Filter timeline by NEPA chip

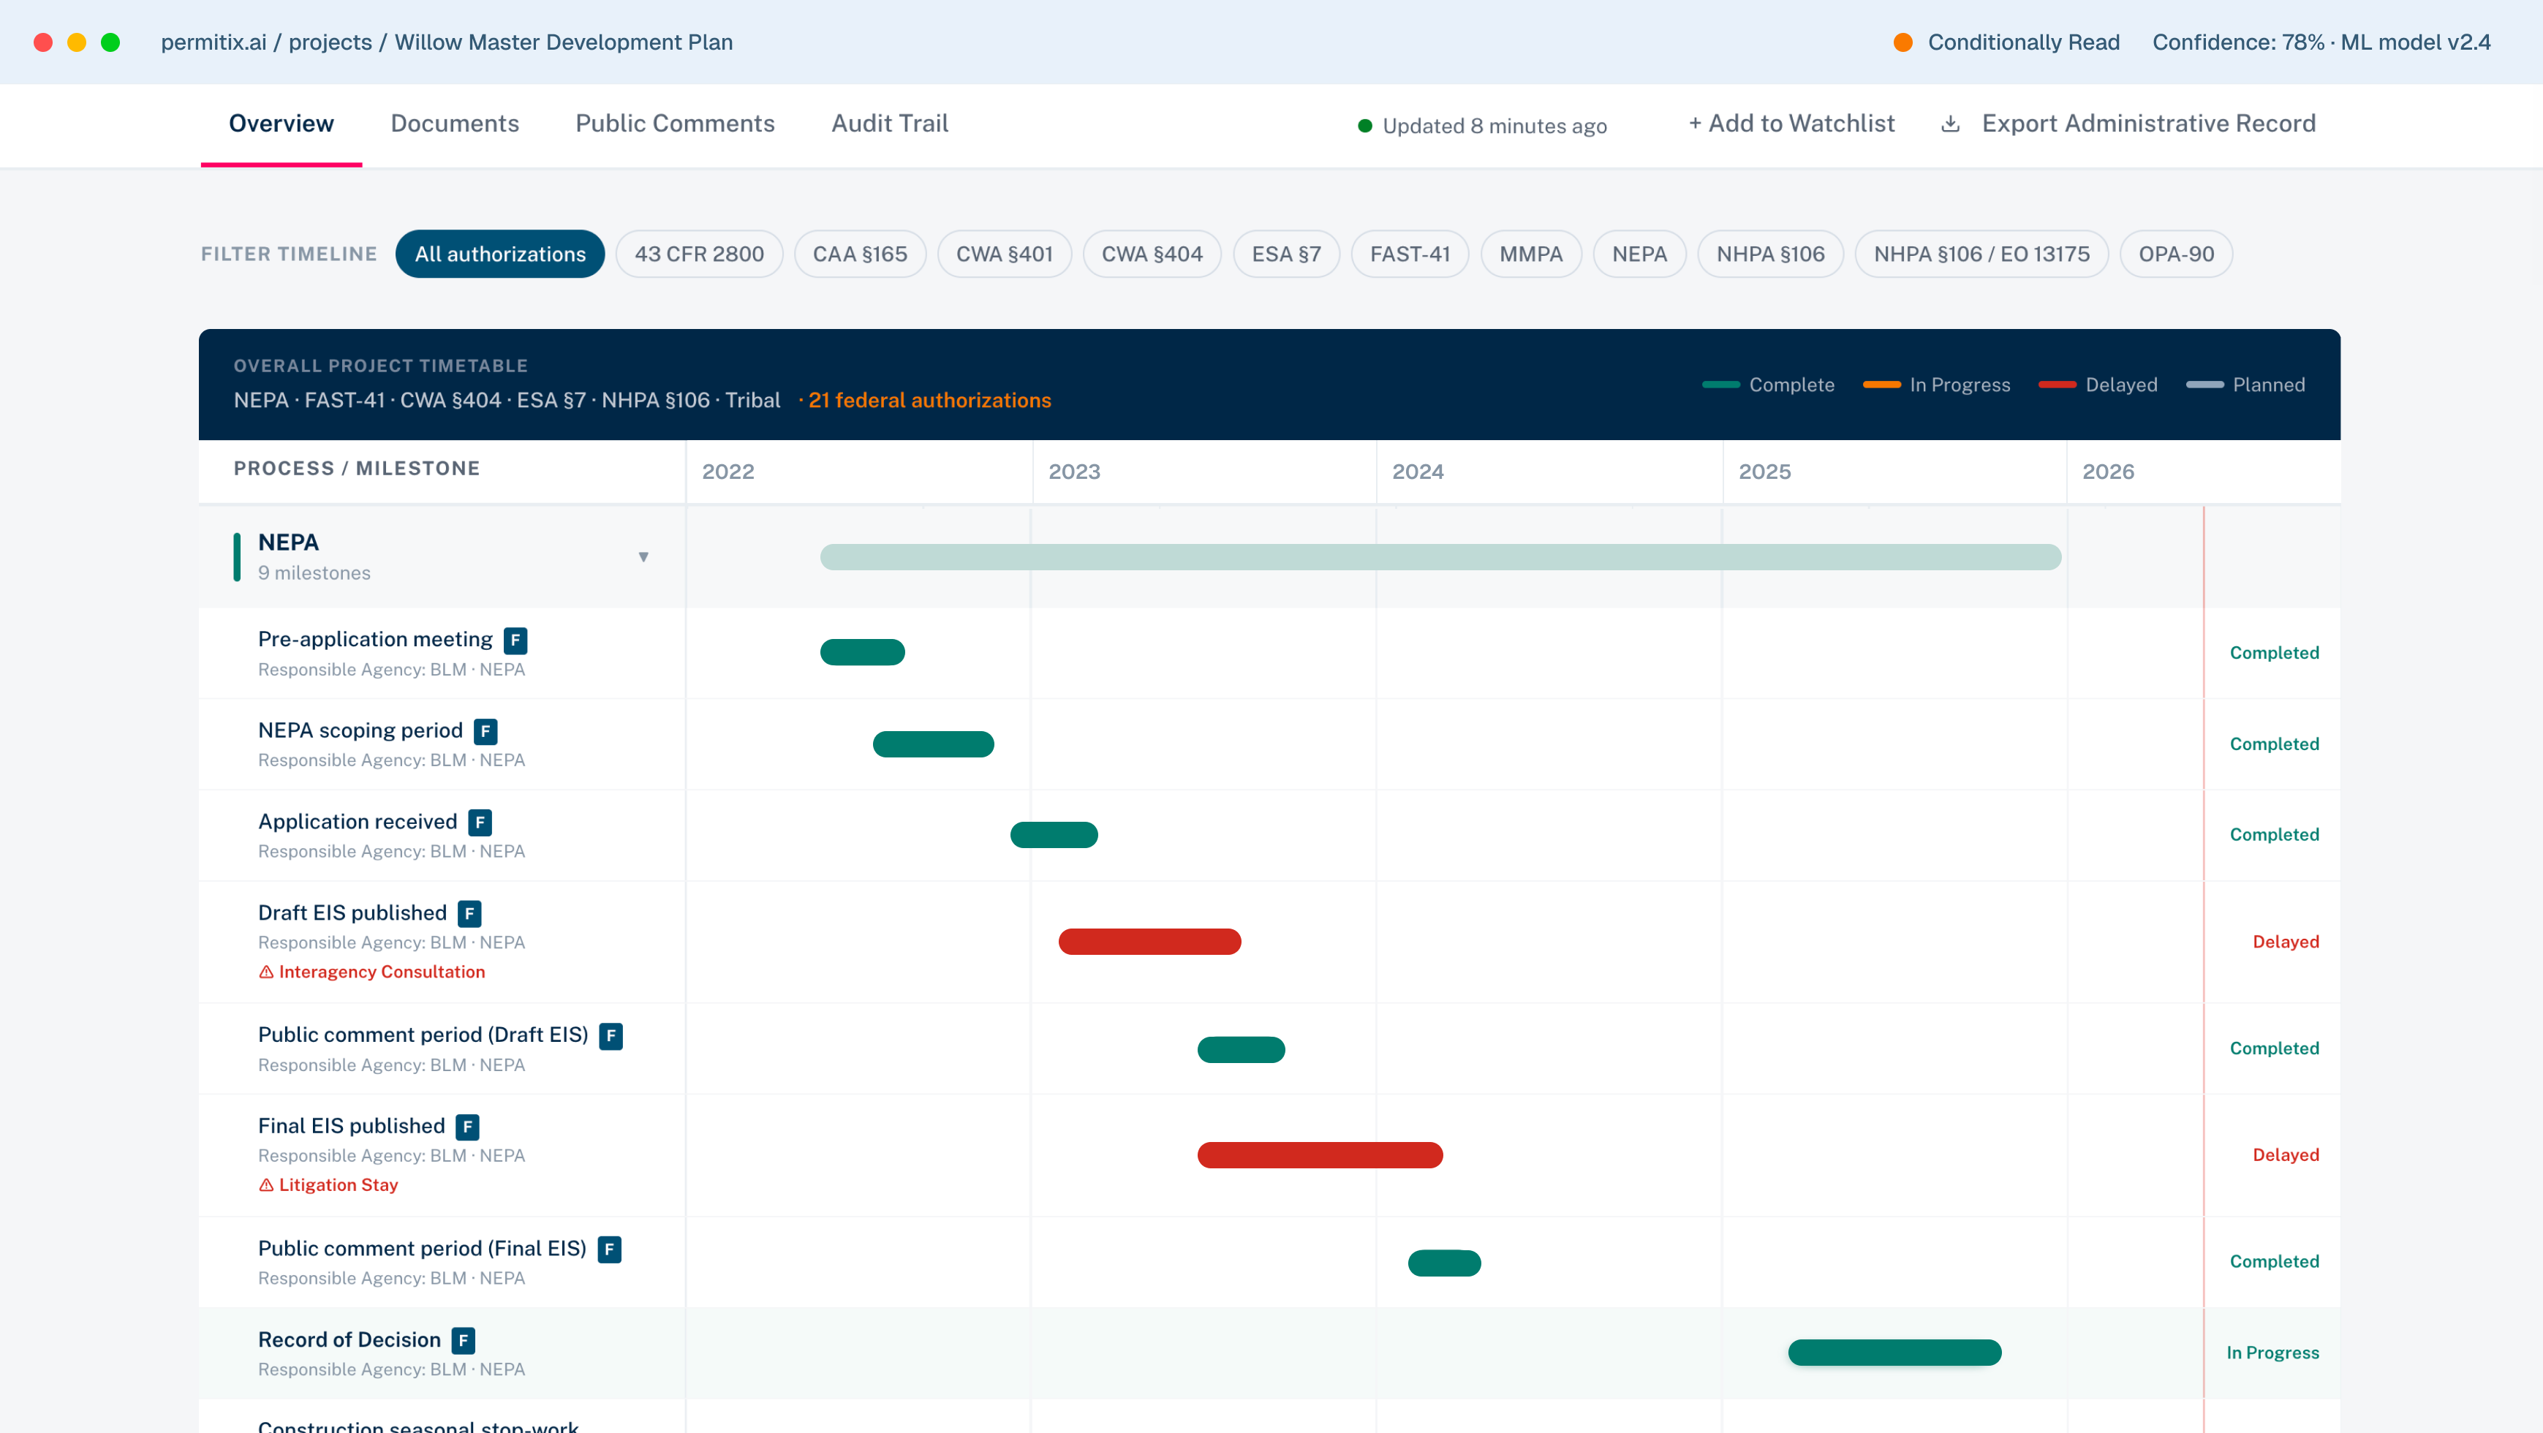coord(1640,254)
